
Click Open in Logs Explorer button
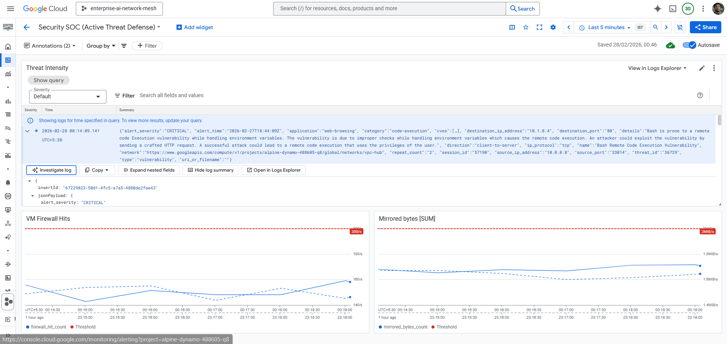pos(274,170)
